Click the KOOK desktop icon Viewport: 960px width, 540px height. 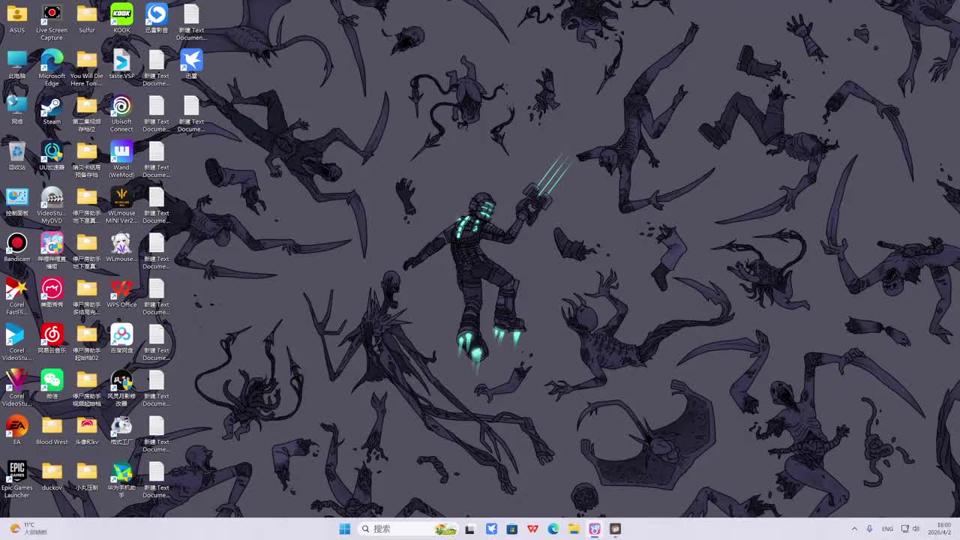click(121, 19)
